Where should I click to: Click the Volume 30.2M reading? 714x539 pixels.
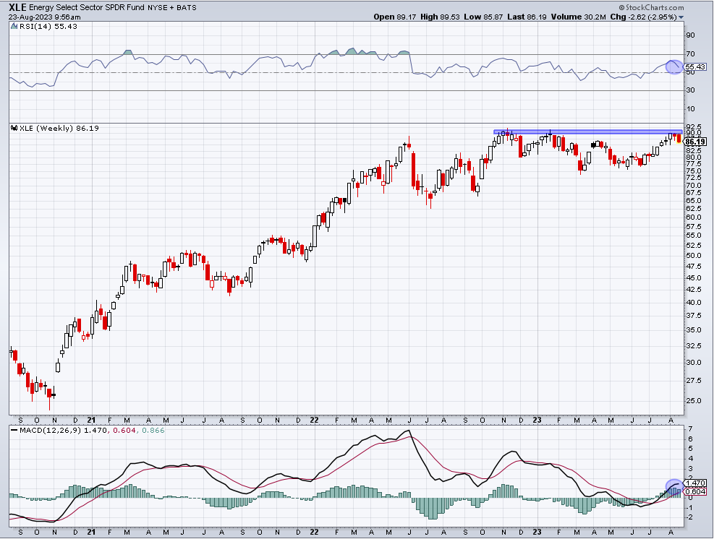(x=578, y=17)
